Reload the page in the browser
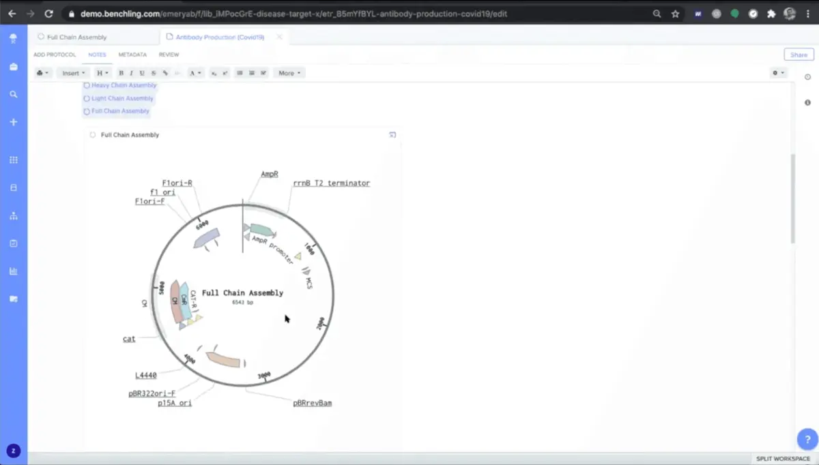The image size is (819, 465). [x=48, y=14]
